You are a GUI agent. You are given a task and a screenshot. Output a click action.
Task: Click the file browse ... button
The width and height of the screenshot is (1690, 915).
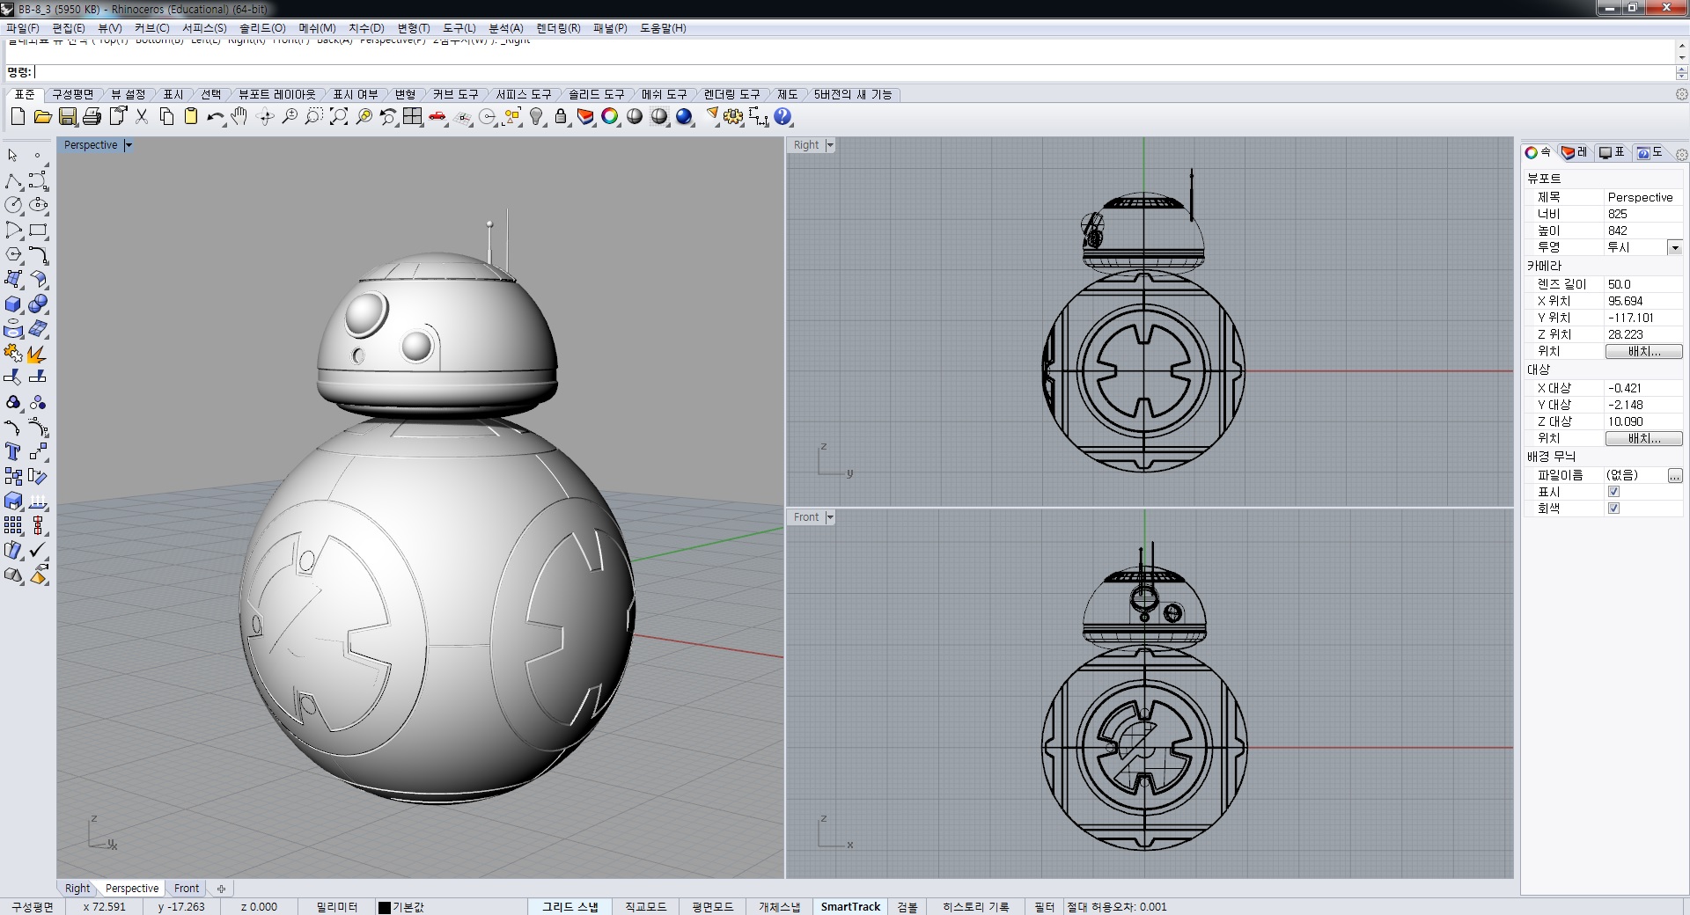pos(1675,475)
